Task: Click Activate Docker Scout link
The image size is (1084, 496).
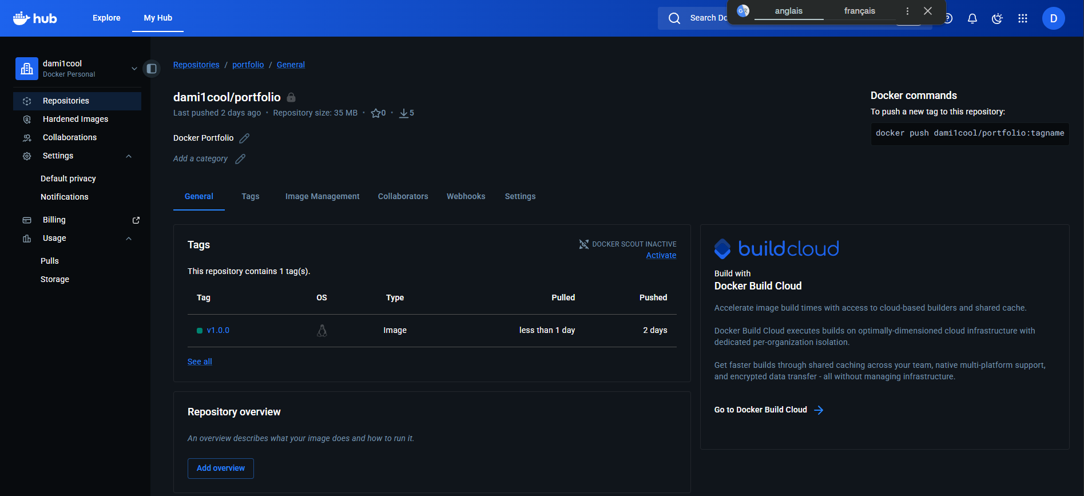Action: pyautogui.click(x=661, y=256)
